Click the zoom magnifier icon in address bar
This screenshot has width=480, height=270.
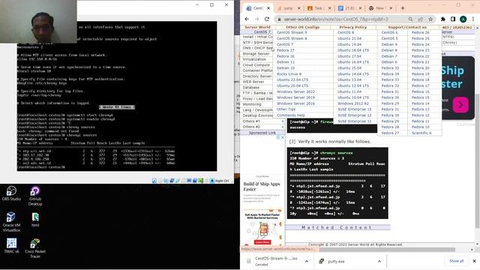(410, 19)
